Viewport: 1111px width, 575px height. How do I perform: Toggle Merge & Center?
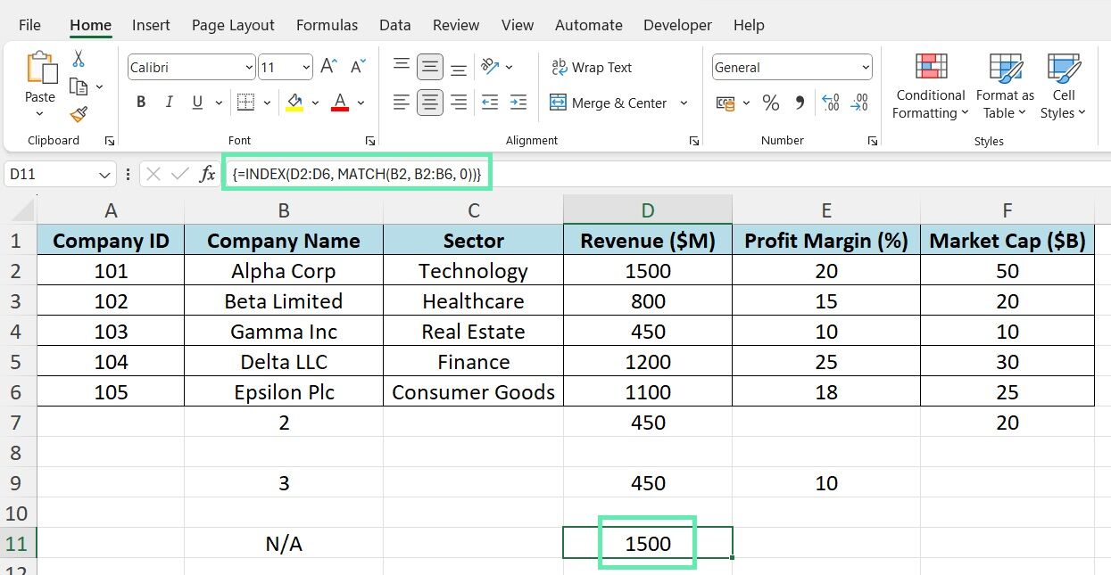pyautogui.click(x=609, y=103)
